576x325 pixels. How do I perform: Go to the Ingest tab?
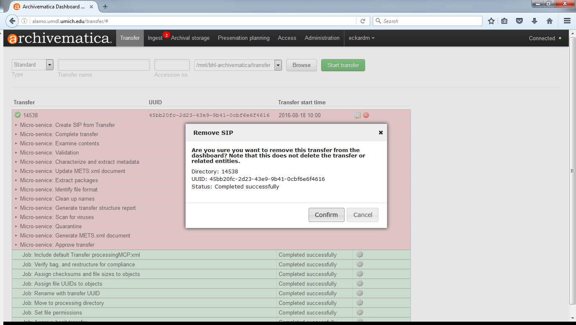pyautogui.click(x=155, y=38)
